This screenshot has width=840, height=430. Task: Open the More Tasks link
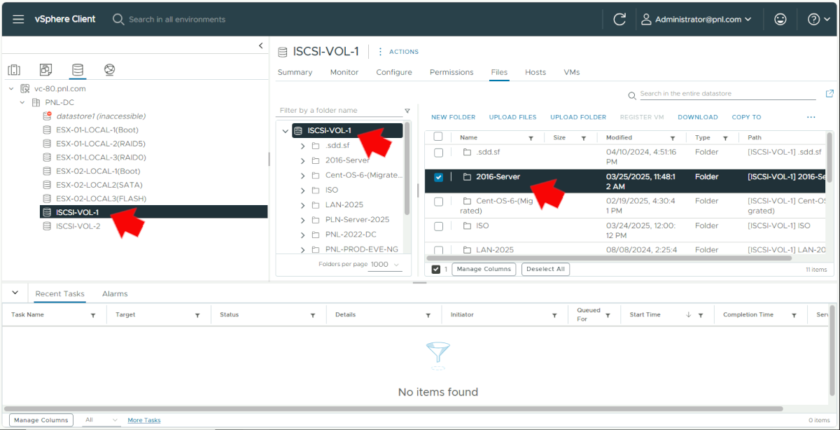coord(143,420)
